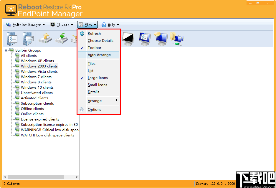Open the Clients dropdown arrow
This screenshot has height=188, width=276.
(72, 25)
